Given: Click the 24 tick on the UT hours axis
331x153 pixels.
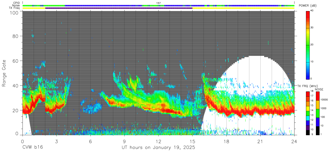Looking at the screenshot, I should pos(294,141).
